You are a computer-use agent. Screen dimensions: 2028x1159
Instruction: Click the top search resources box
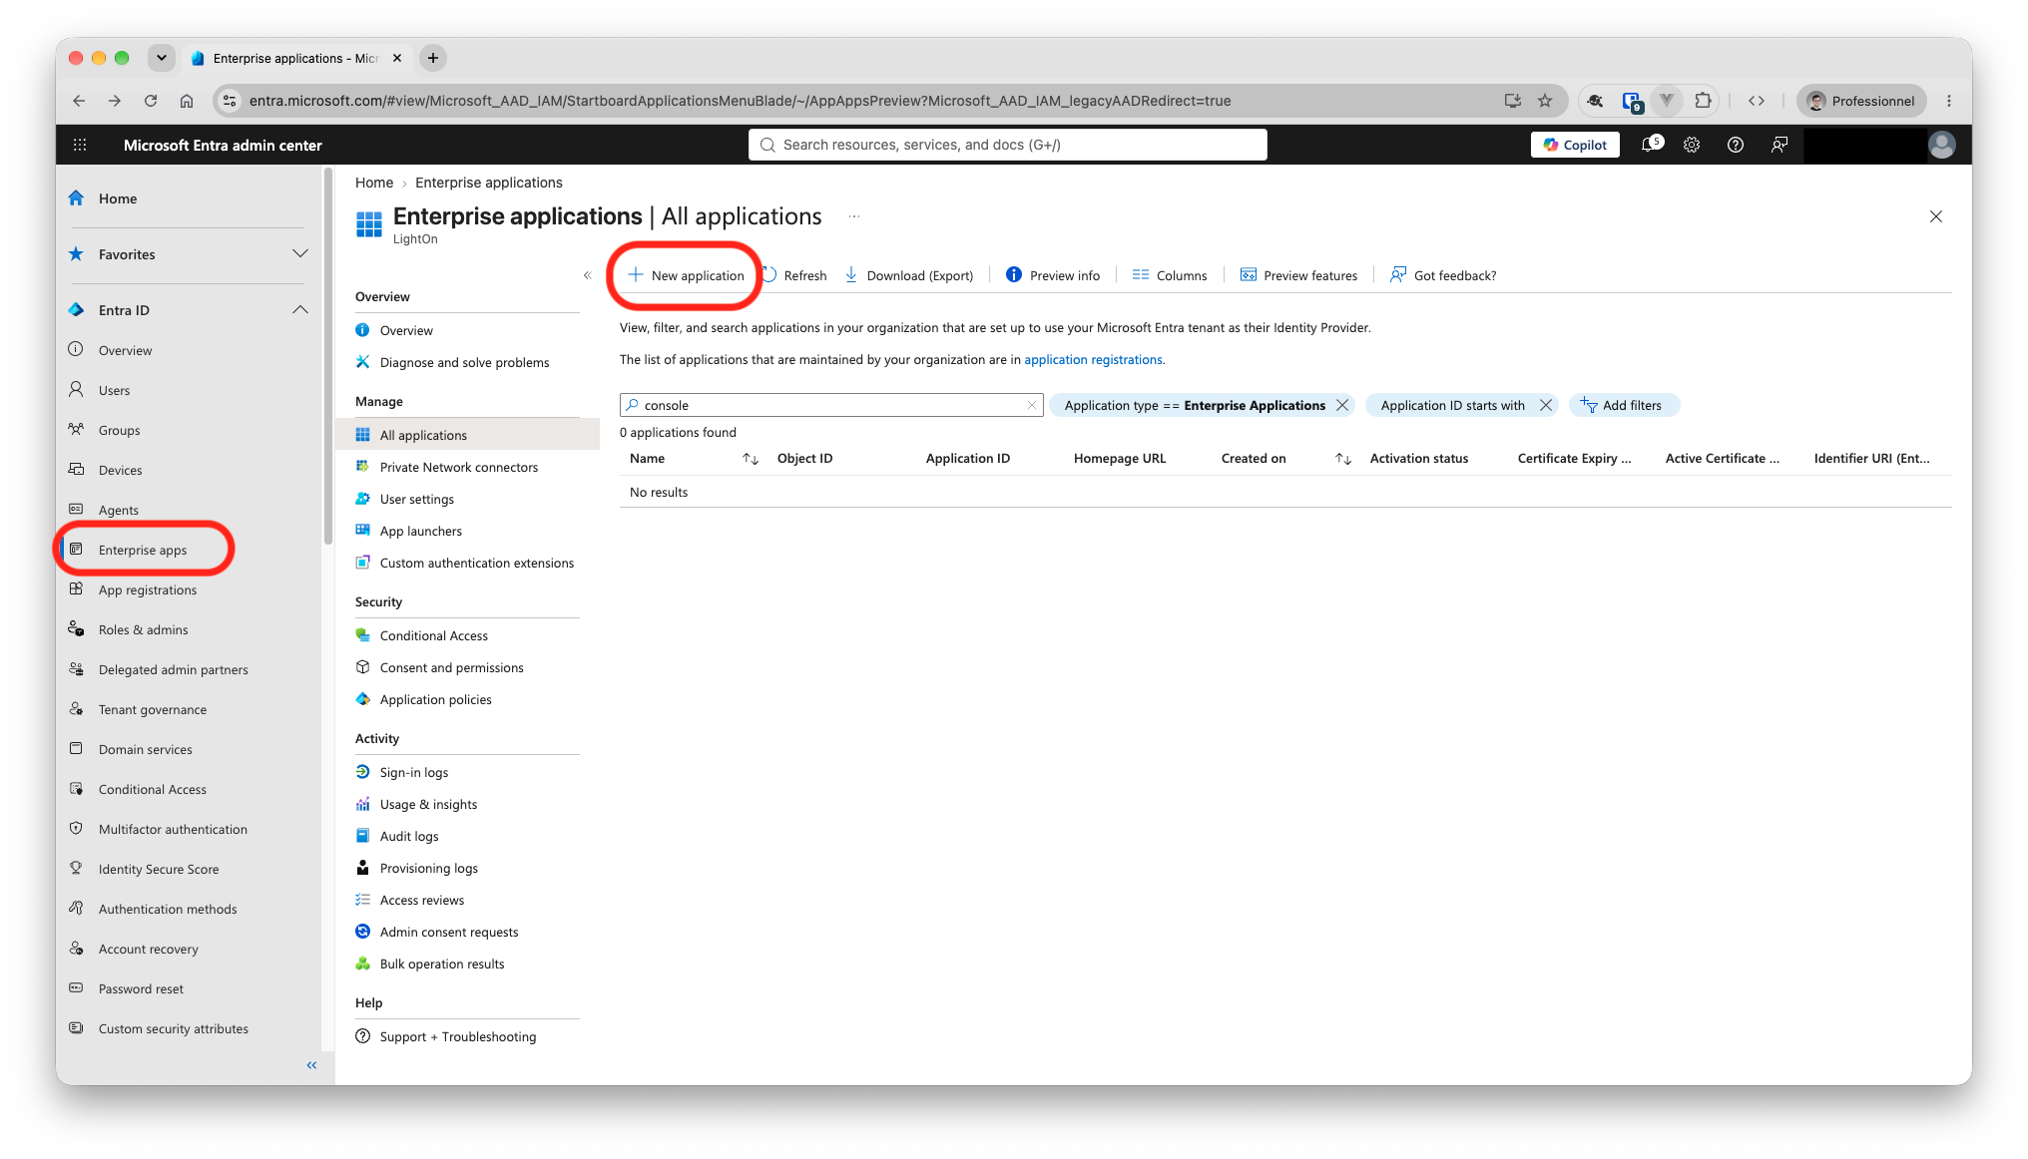[1008, 145]
